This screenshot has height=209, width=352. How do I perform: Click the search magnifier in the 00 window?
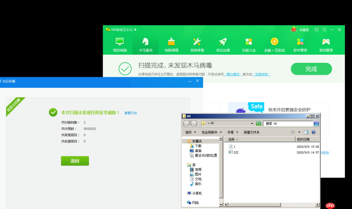click(x=315, y=123)
